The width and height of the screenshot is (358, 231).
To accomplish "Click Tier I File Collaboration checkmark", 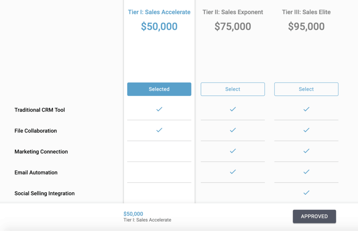I will pyautogui.click(x=159, y=130).
